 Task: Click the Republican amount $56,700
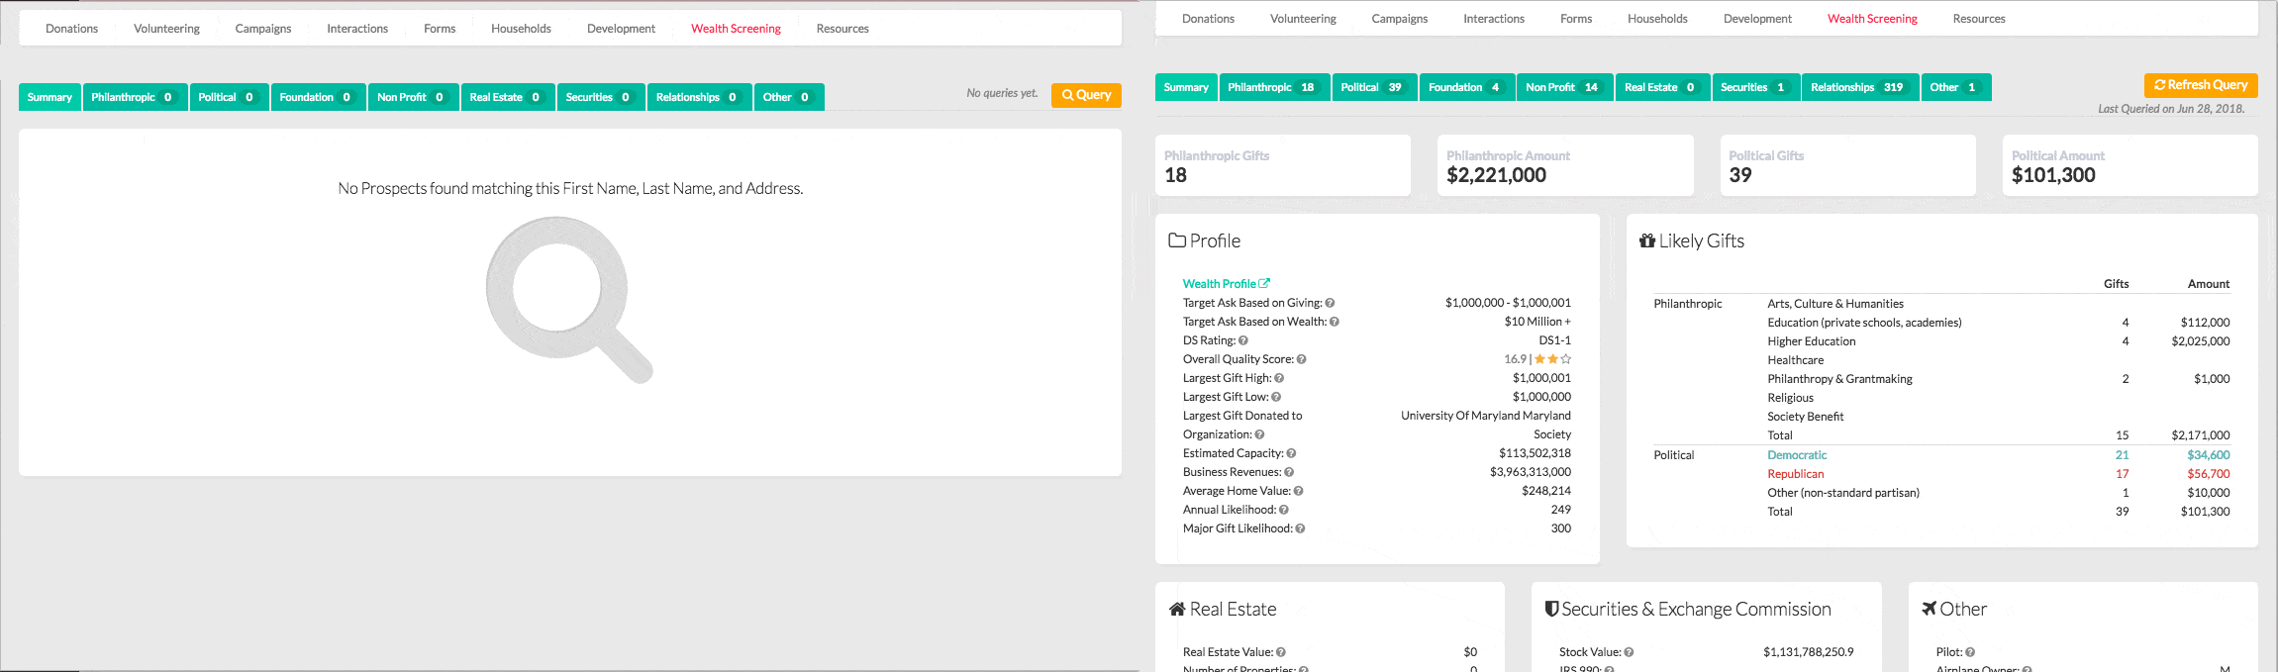coord(2208,474)
